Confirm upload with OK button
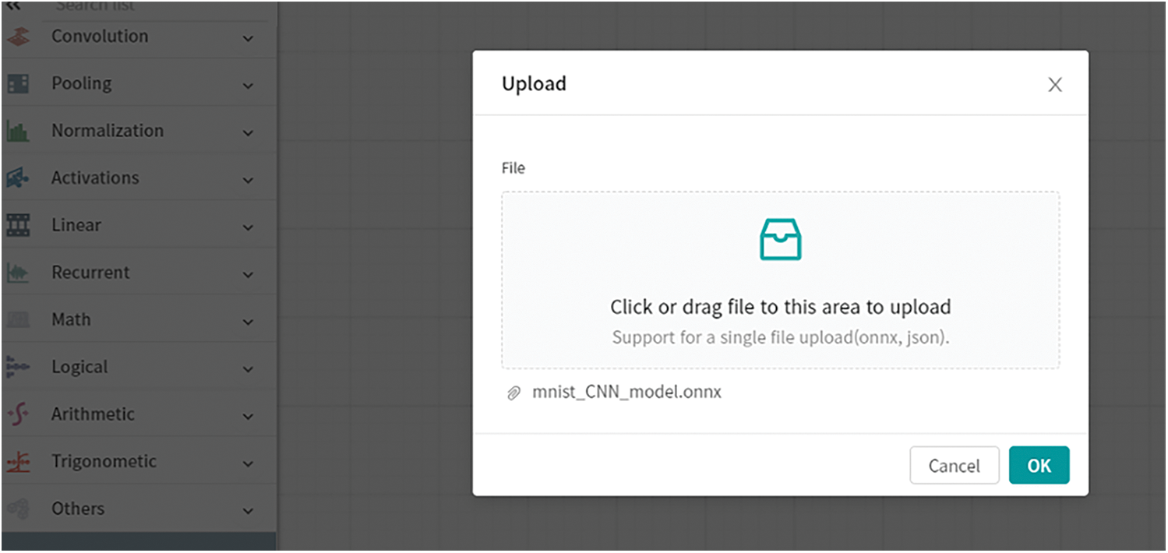The image size is (1168, 553). [x=1039, y=466]
